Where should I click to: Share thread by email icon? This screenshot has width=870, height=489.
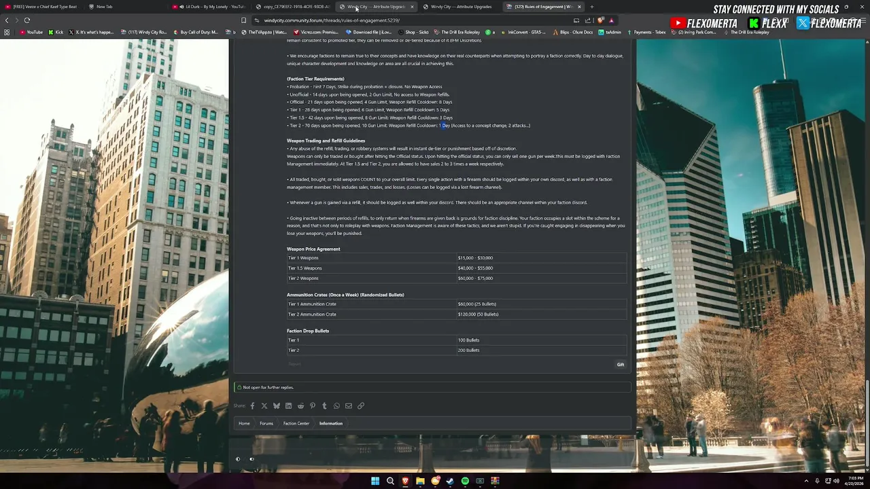pyautogui.click(x=349, y=406)
